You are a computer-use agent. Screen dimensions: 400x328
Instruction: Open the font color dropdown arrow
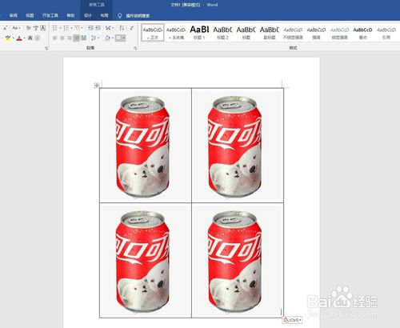[24, 38]
